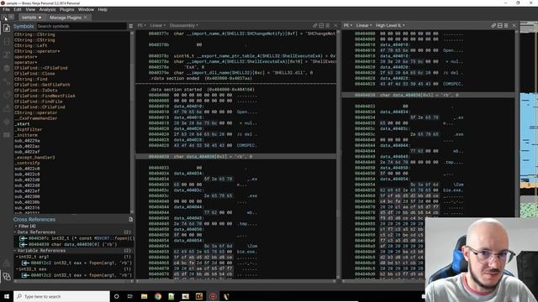Open the Cross References sidebar icon
The width and height of the screenshot is (538, 302).
point(7,276)
